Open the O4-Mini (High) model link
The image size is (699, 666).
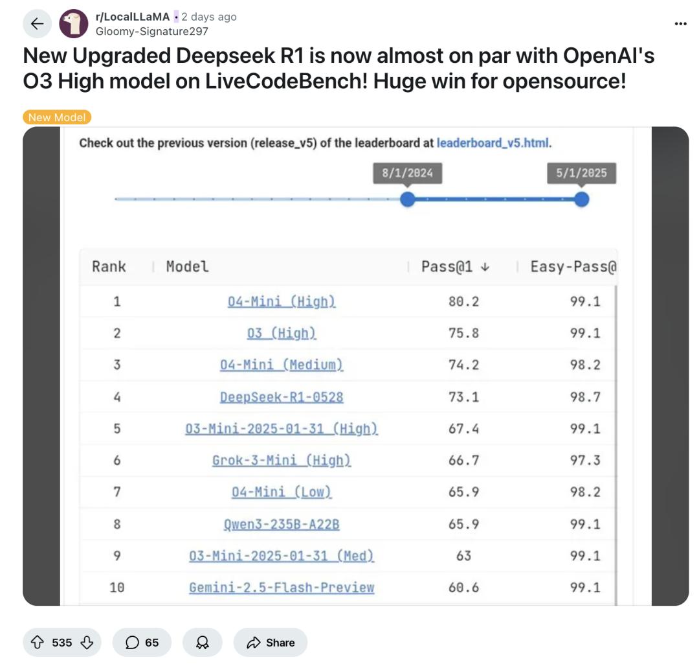point(282,301)
